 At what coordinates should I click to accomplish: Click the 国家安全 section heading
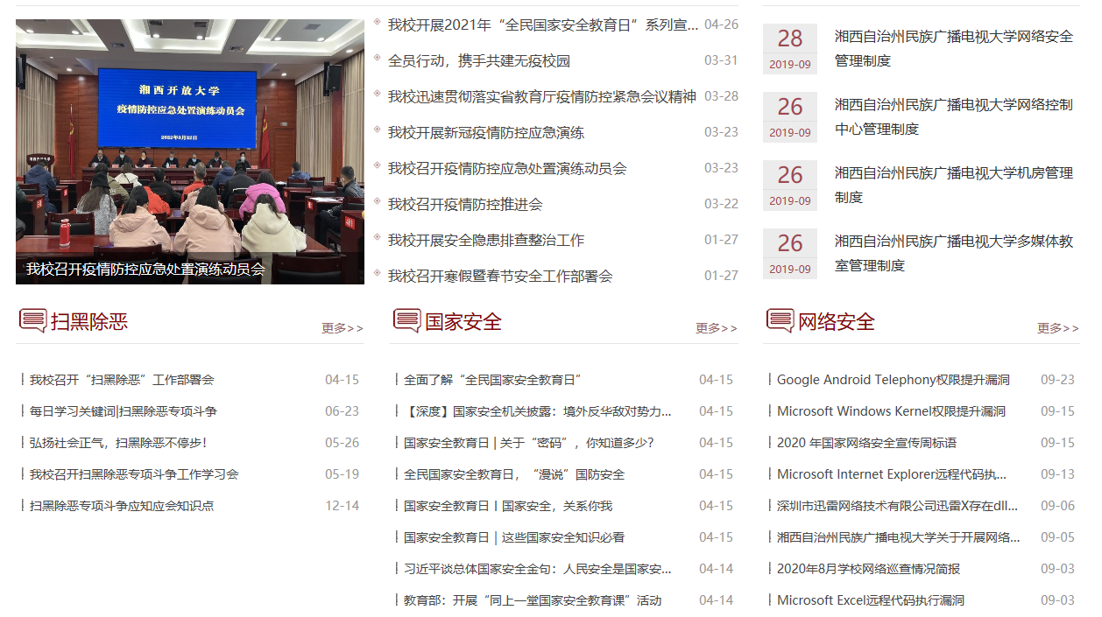(463, 321)
